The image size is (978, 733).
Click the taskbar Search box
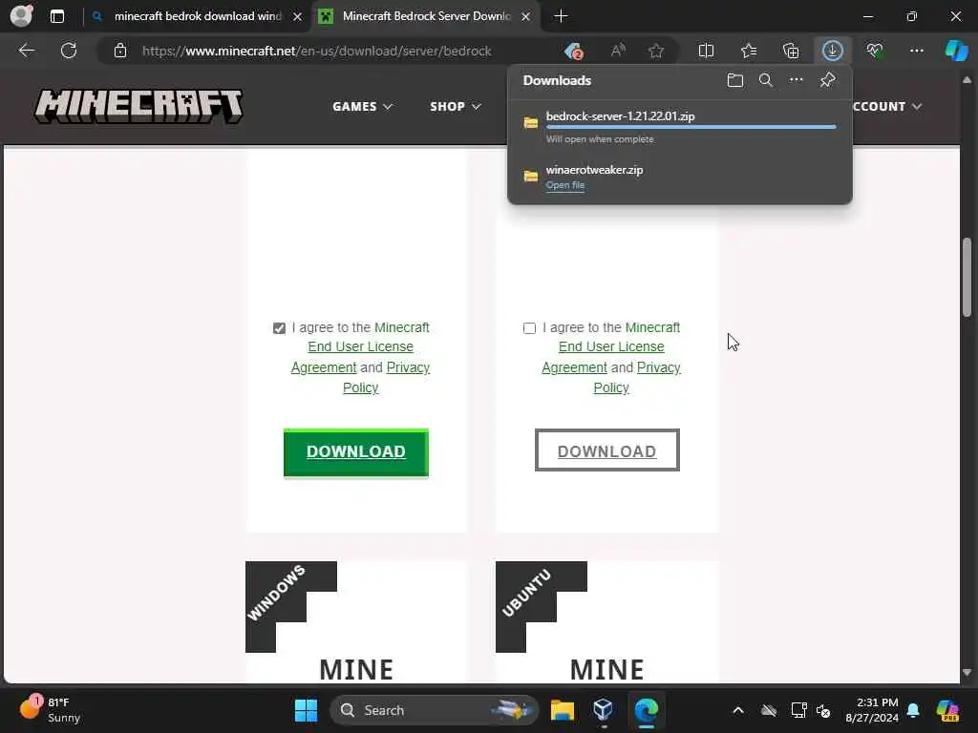tap(434, 710)
